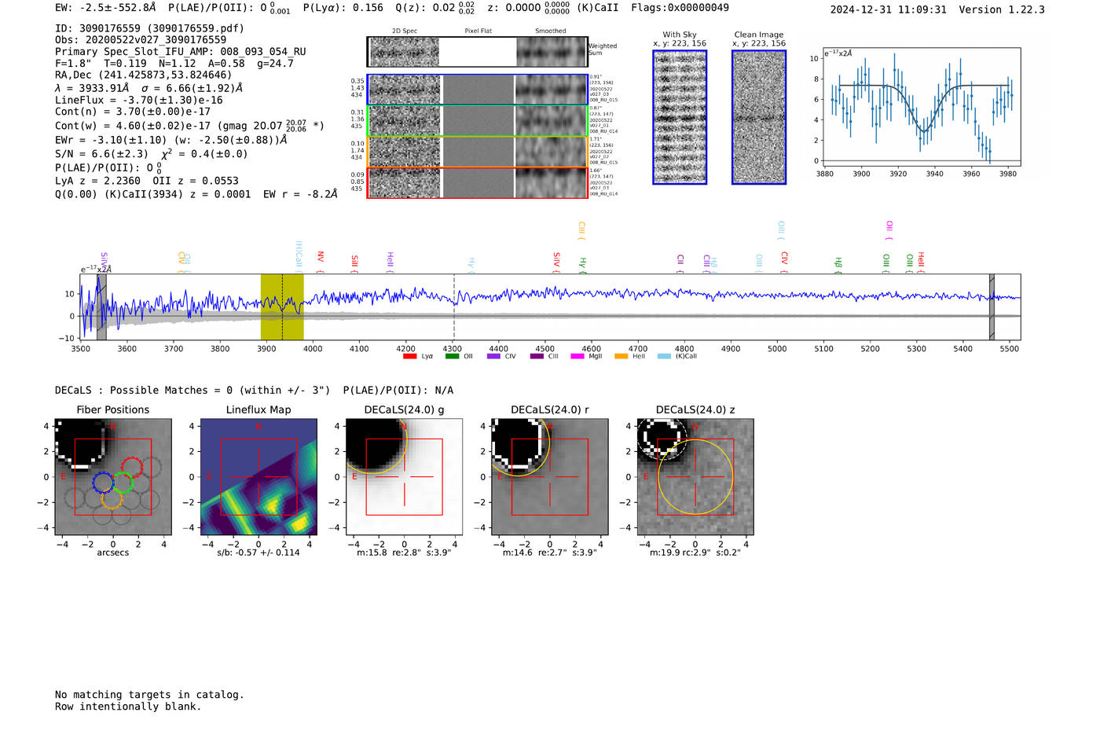Screen dimensions: 1100x749
Task: Click the magenta MgII legend swatch
Action: pos(577,356)
